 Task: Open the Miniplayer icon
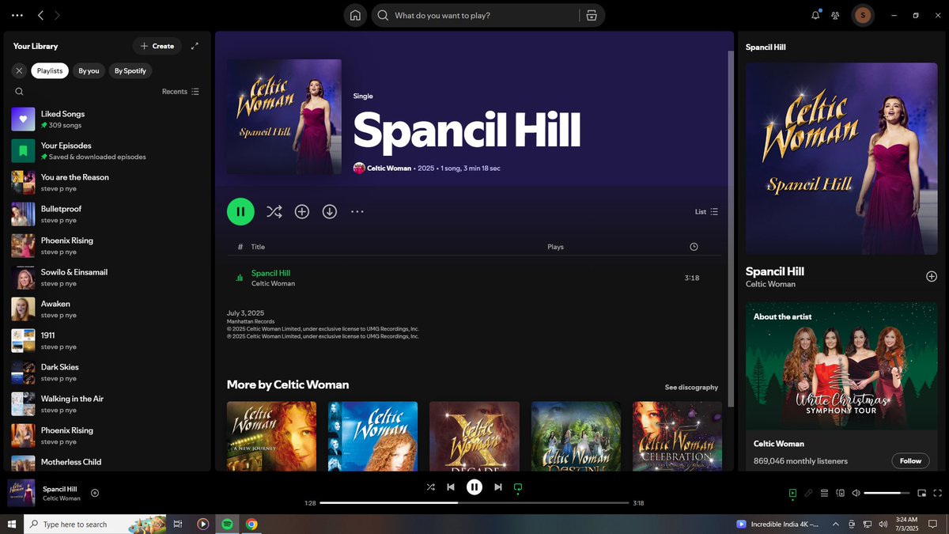point(922,493)
